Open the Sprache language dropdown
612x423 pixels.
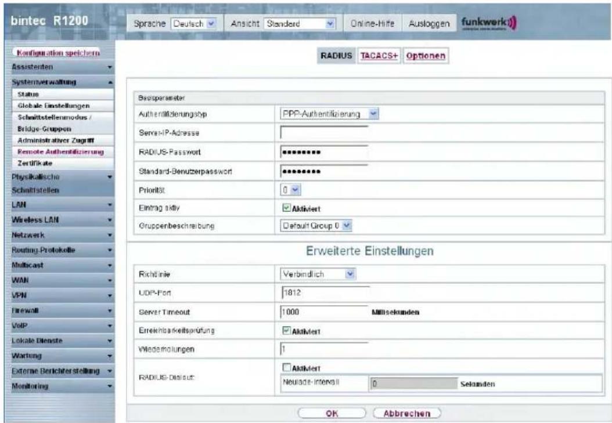coord(193,24)
